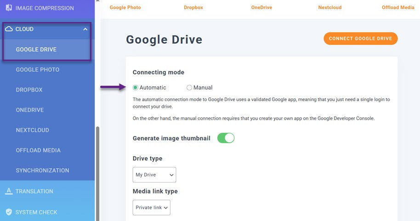
Task: Open the Nextcloud tab
Action: coord(329,7)
